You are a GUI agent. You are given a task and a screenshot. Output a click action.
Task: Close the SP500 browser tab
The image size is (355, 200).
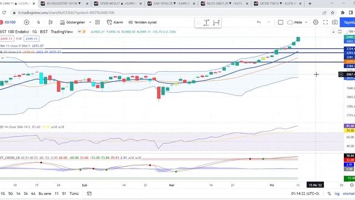[140, 4]
